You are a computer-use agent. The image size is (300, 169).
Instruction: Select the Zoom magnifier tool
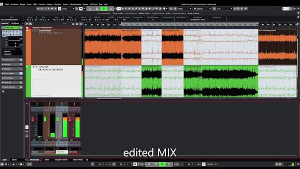coord(143,9)
